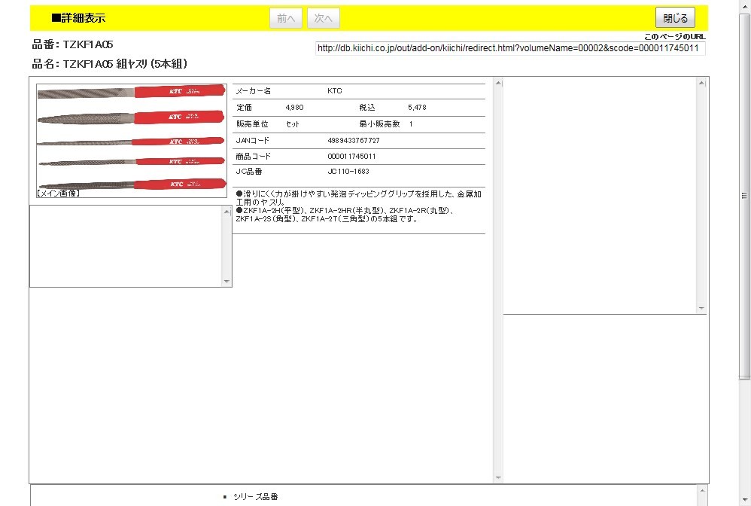Click the page's main vertical scrollbar thumb
Image resolution: width=751 pixels, height=506 pixels.
point(744,197)
